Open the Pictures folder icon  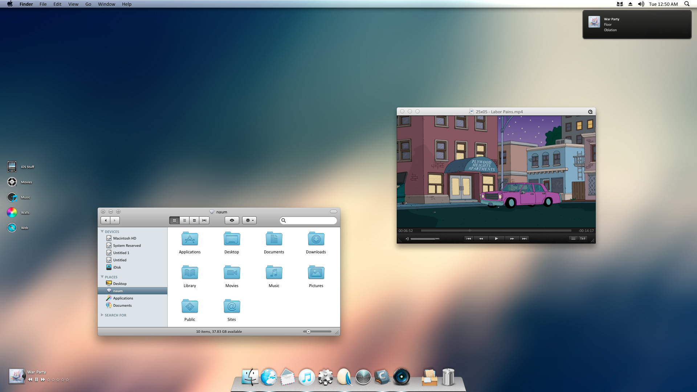(316, 273)
